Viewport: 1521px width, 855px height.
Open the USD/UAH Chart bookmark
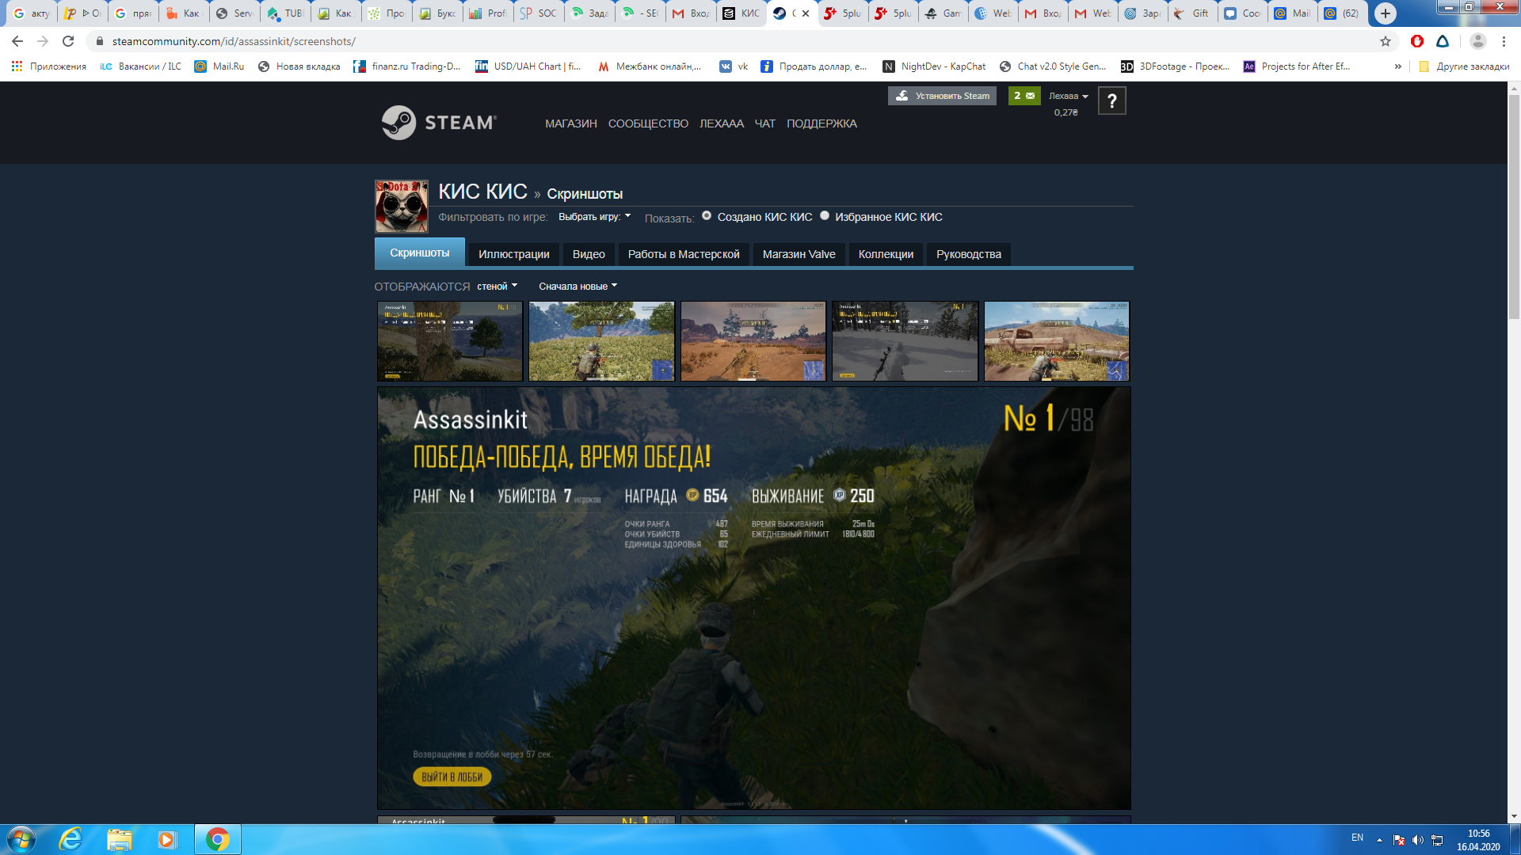pyautogui.click(x=528, y=66)
